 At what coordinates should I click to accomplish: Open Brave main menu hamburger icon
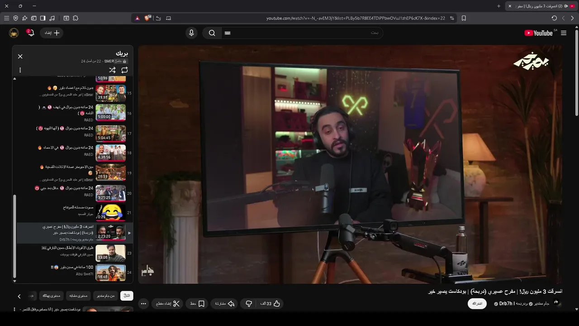pyautogui.click(x=6, y=18)
